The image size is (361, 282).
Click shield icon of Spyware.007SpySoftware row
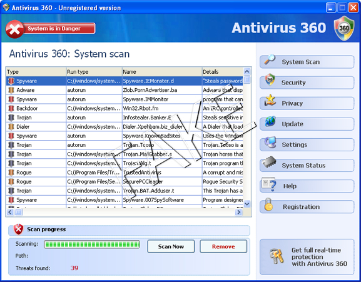click(11, 200)
